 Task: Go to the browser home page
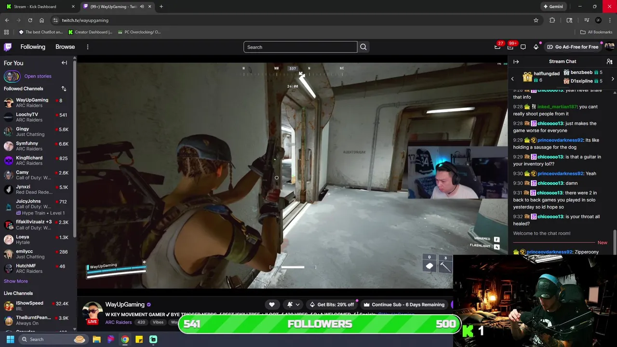41,20
